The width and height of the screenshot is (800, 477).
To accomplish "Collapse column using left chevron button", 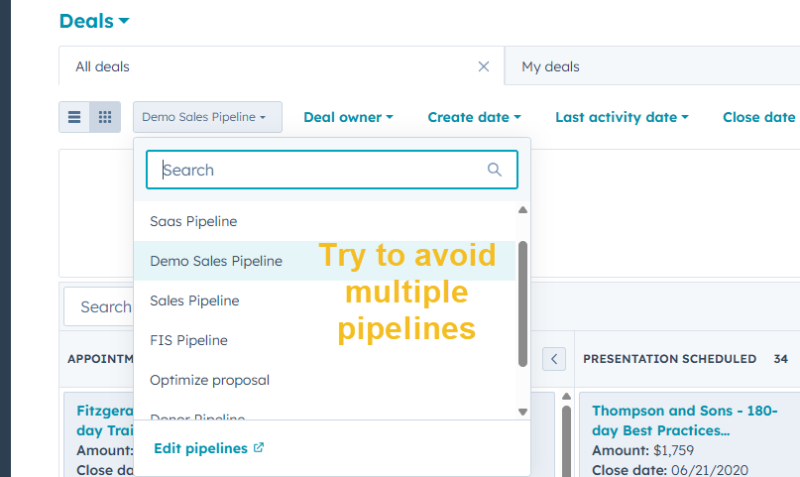I will (x=555, y=359).
